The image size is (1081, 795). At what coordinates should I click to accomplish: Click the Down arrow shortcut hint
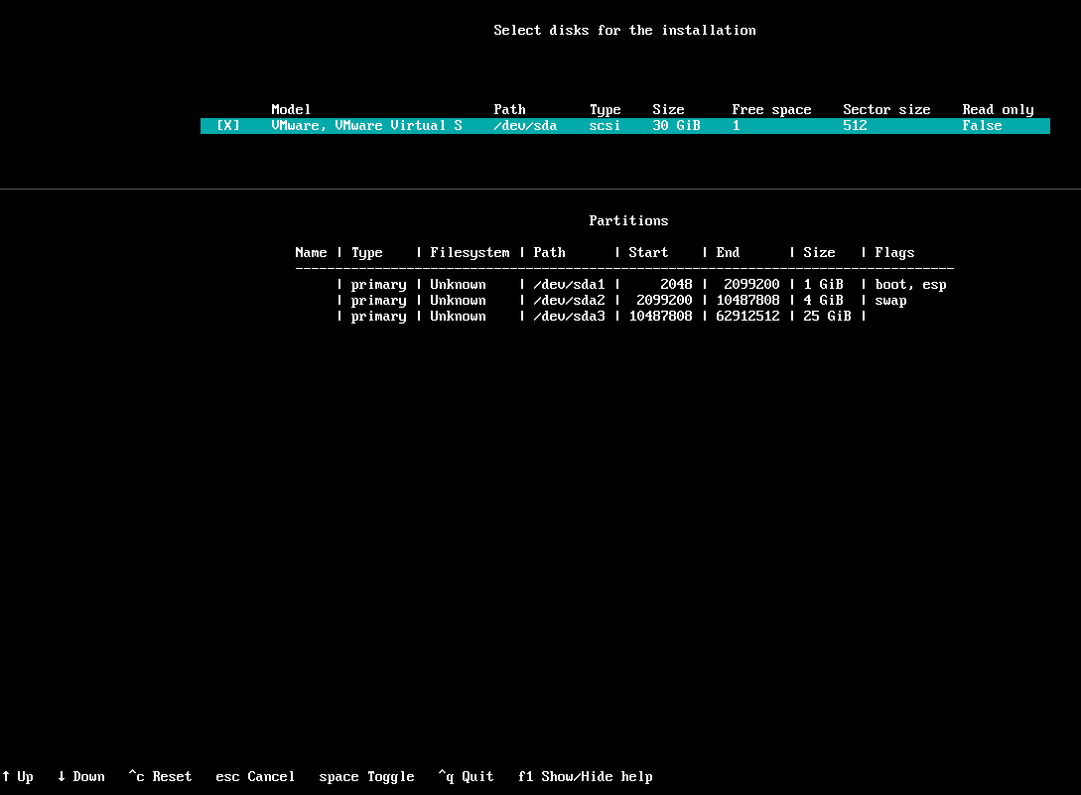click(x=81, y=777)
